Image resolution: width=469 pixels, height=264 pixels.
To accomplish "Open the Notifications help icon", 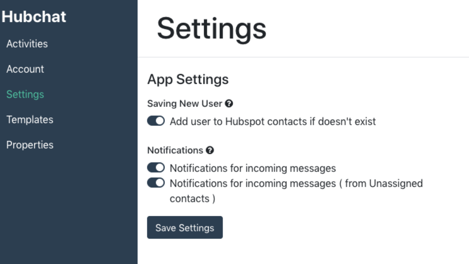I will tap(210, 150).
